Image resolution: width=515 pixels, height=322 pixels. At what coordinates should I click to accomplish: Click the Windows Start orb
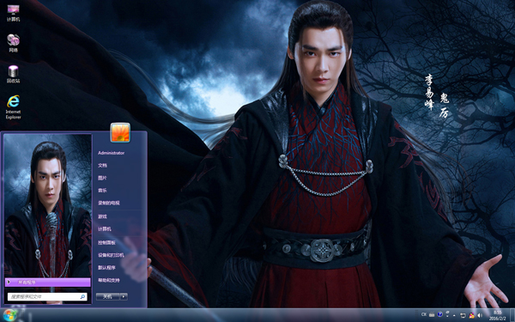(x=9, y=315)
